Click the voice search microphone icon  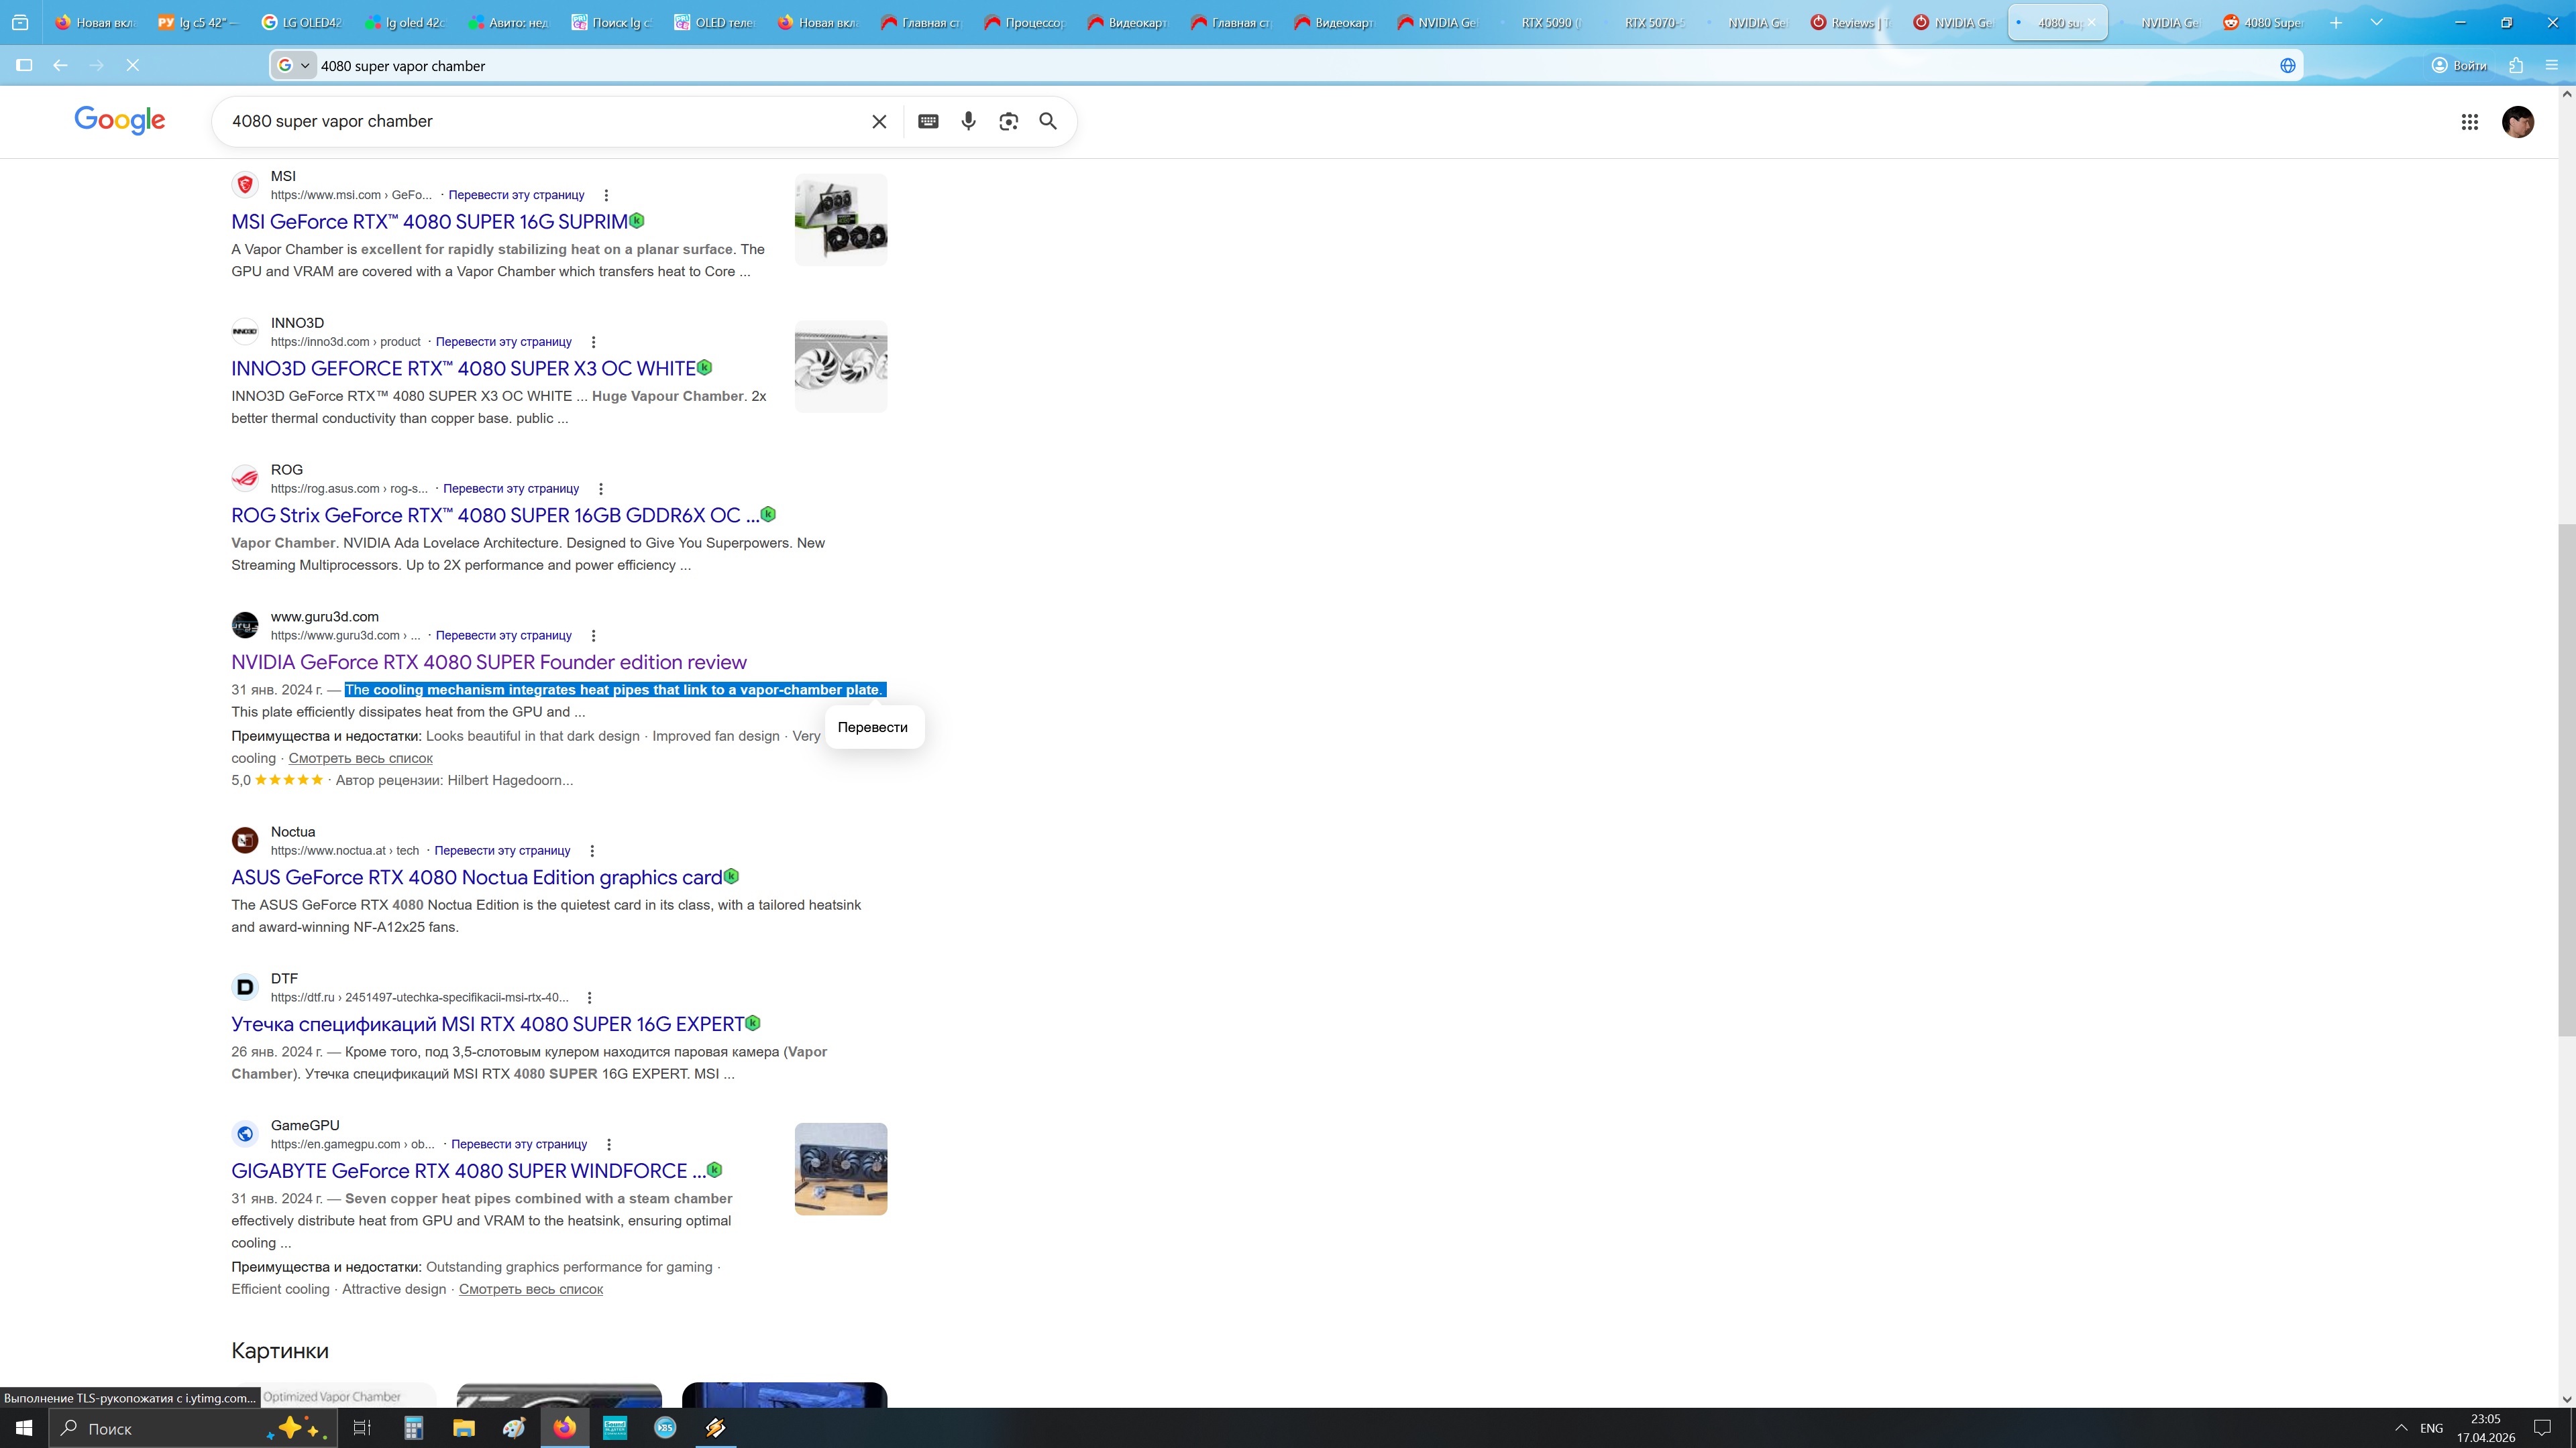tap(968, 121)
